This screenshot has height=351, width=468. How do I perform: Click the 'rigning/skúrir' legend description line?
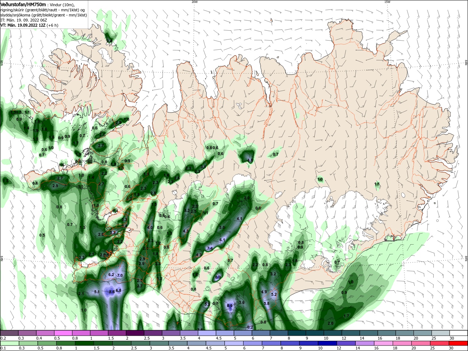click(43, 10)
